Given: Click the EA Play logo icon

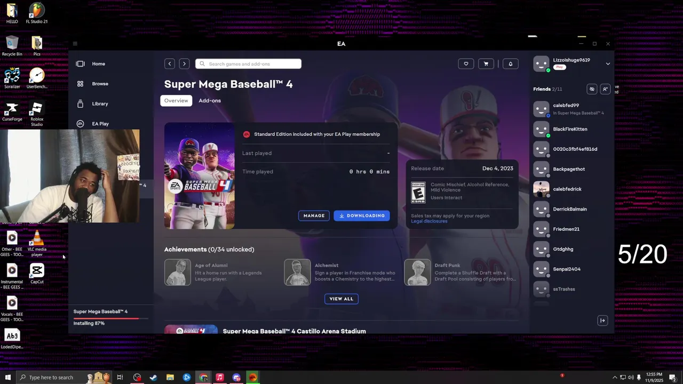Looking at the screenshot, I should [x=80, y=124].
